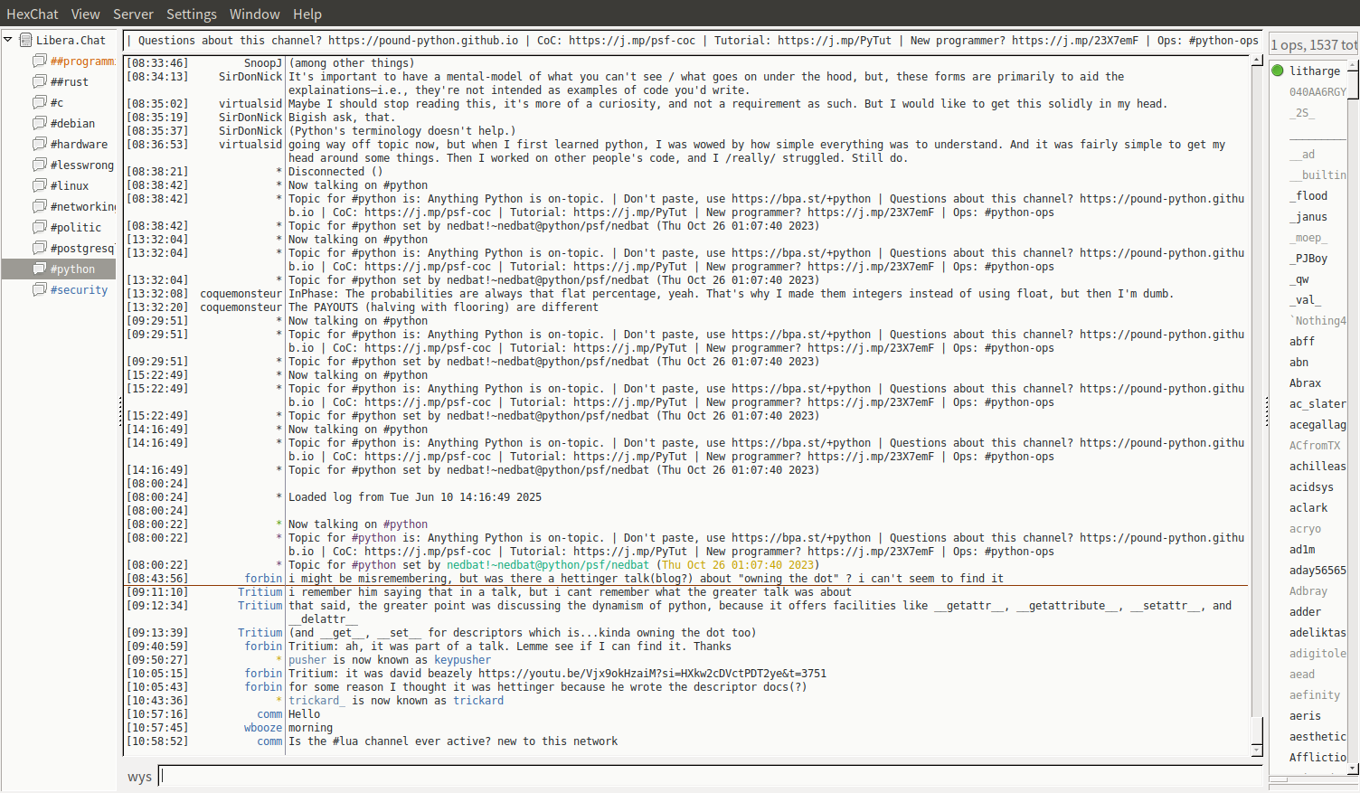This screenshot has width=1360, height=793.
Task: Click the wys nickname button
Action: (x=140, y=777)
